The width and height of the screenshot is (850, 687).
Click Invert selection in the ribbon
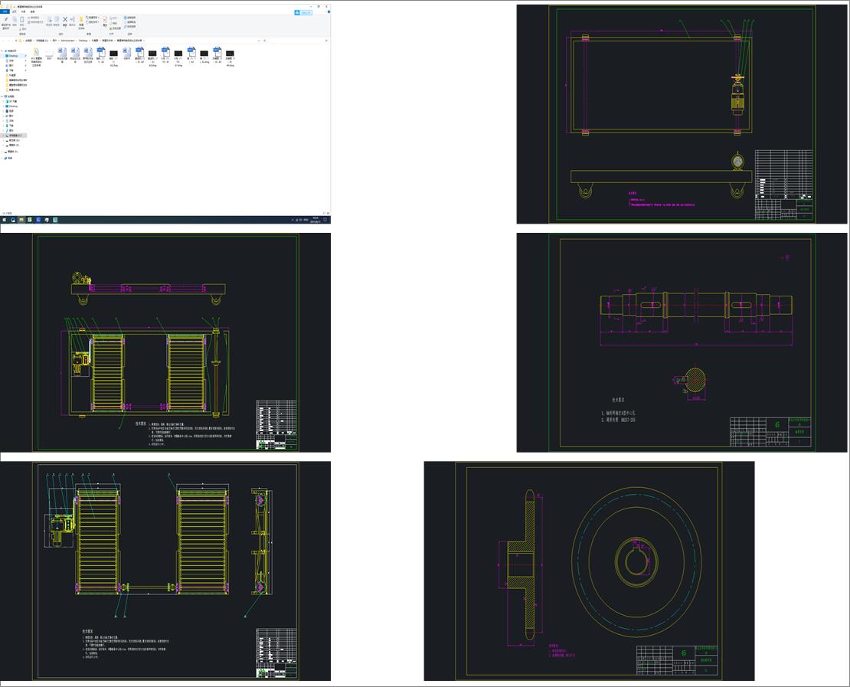(x=129, y=26)
